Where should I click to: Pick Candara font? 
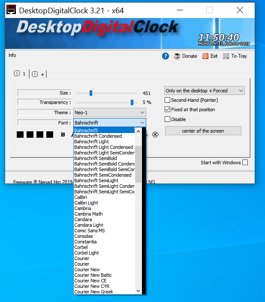105,219
